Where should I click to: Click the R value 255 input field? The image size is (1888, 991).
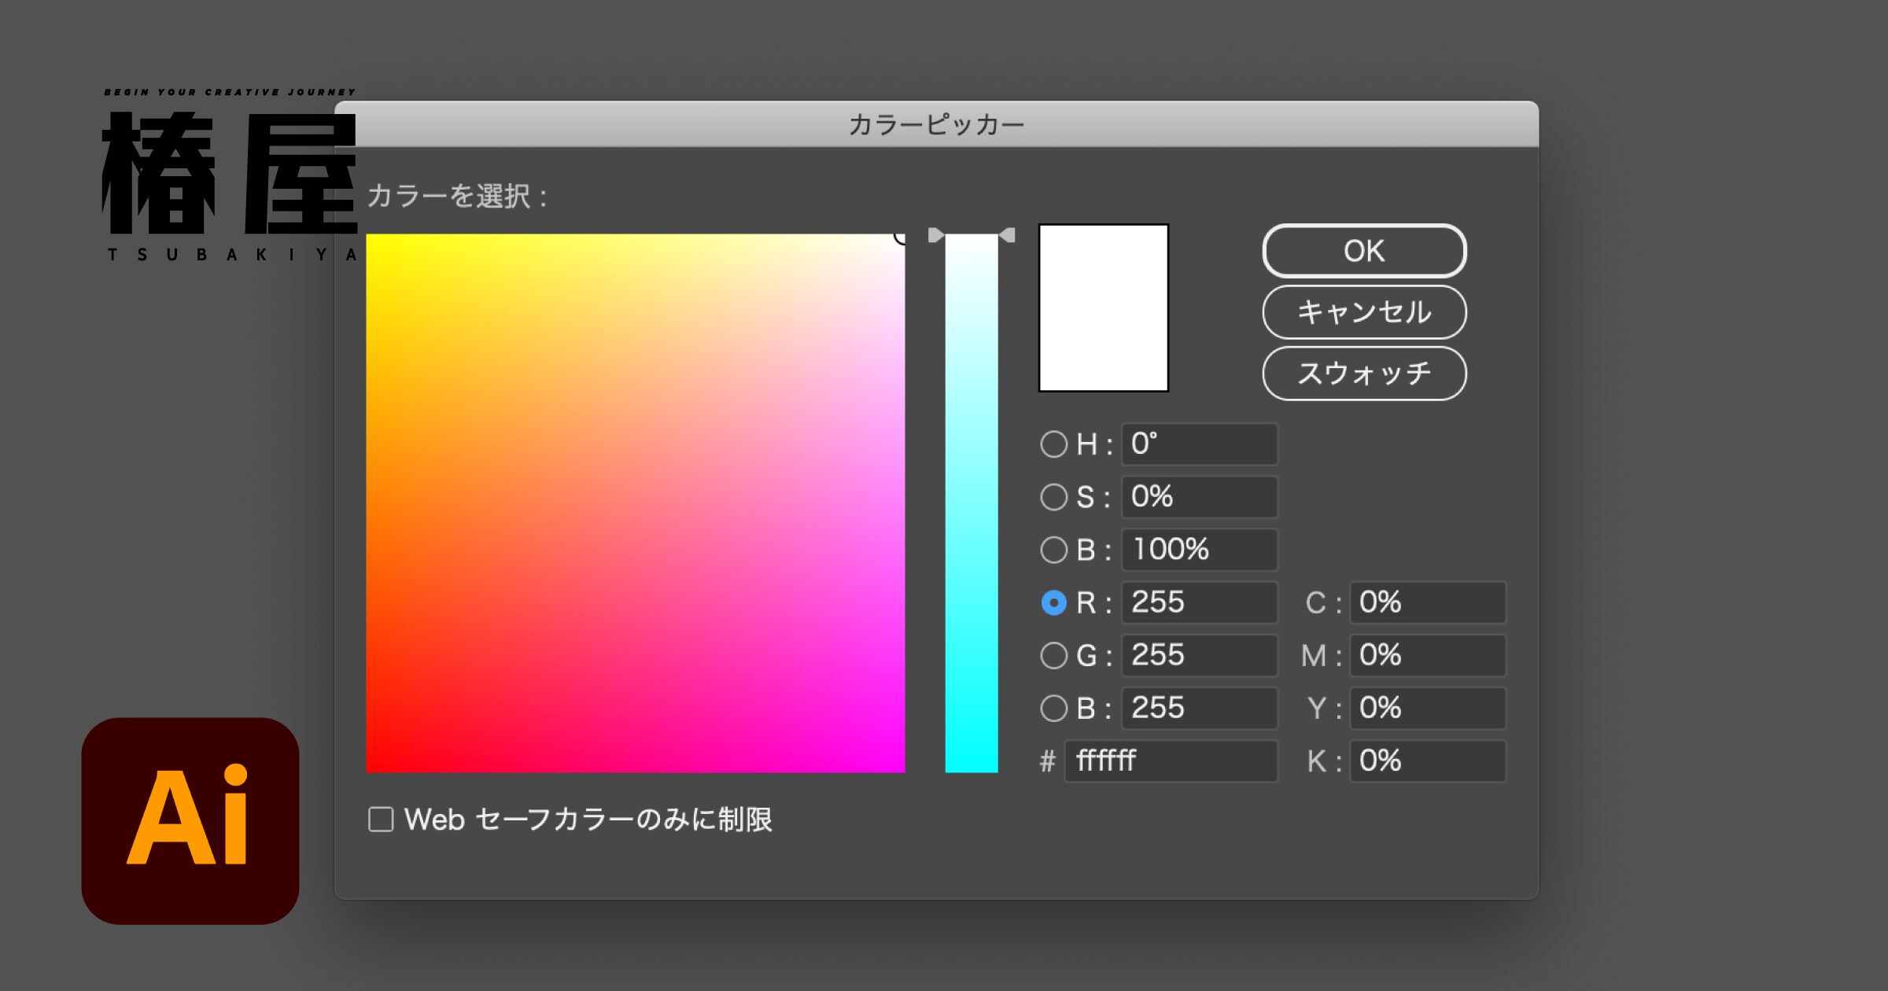[x=1198, y=602]
